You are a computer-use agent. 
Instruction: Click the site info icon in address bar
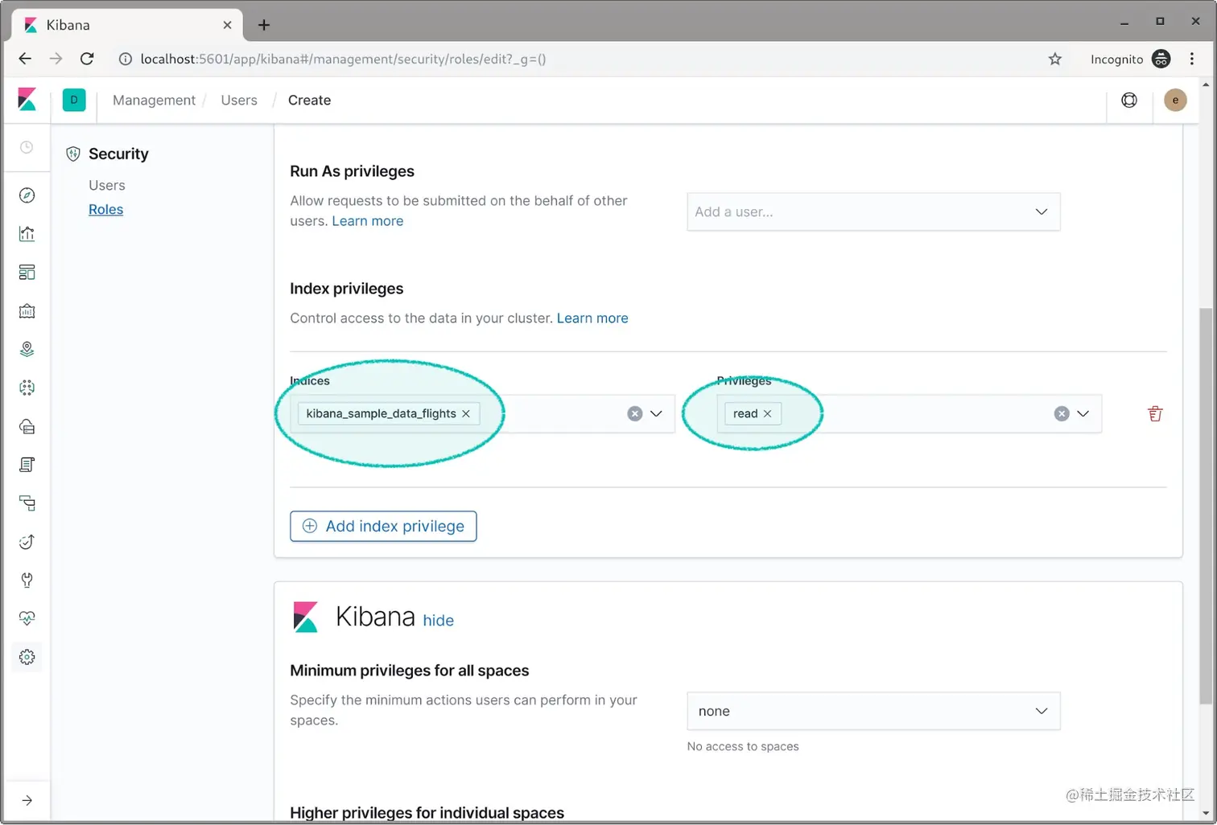pos(126,59)
